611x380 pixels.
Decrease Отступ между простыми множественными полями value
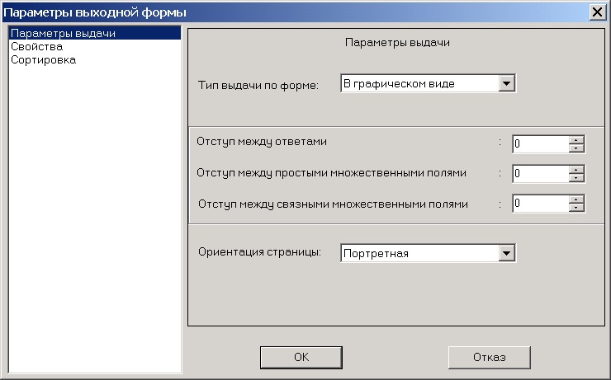(576, 178)
